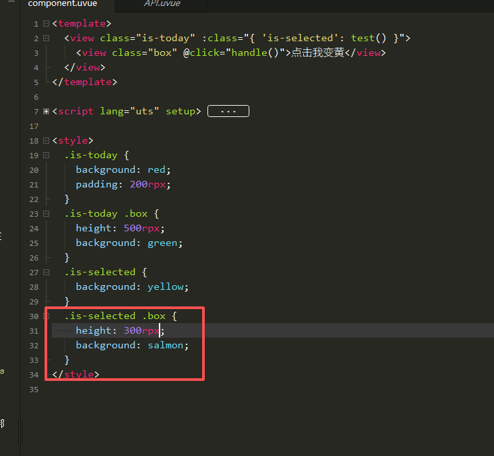Screen dimensions: 494x456
Task: Click the 'yellow' background value
Action: click(x=167, y=286)
